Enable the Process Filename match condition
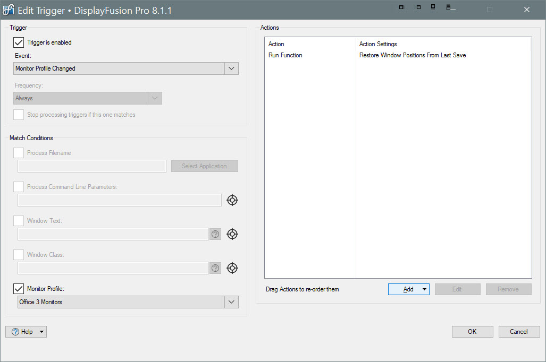The width and height of the screenshot is (546, 362). click(x=19, y=153)
